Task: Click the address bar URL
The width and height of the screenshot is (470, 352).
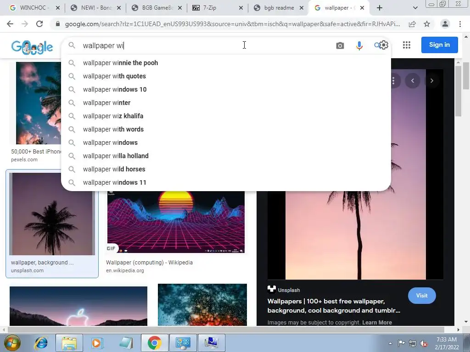Action: 232,24
